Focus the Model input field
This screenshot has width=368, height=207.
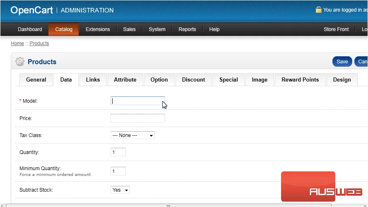tap(138, 101)
